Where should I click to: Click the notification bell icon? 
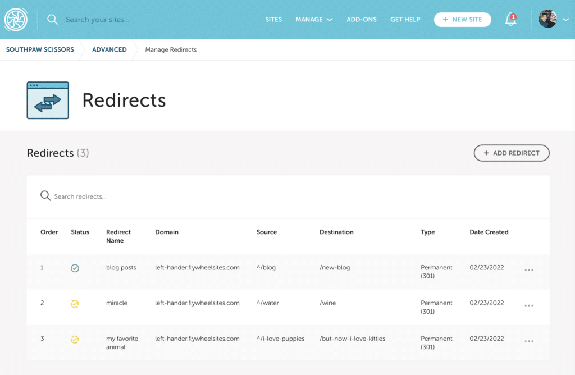(x=510, y=19)
